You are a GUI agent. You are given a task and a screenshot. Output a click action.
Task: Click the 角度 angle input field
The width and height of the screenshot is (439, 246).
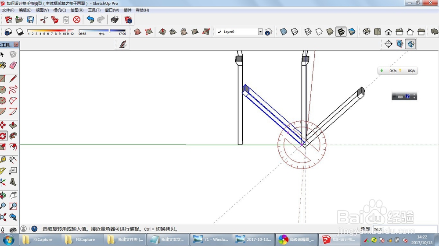(405, 229)
